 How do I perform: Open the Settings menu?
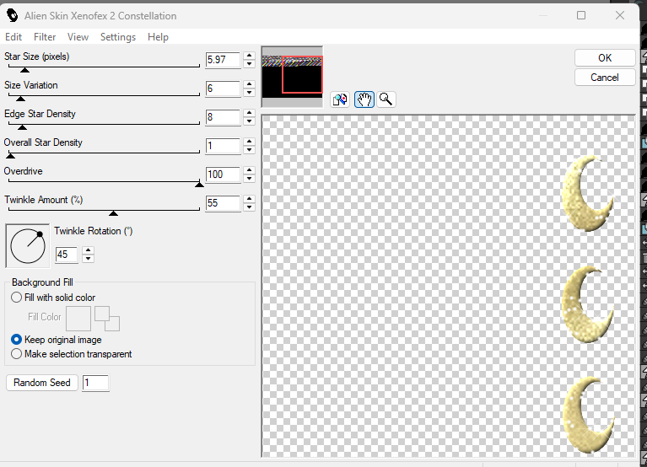tap(117, 37)
